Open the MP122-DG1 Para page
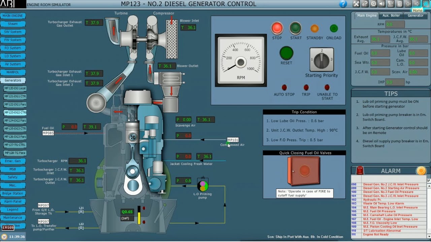 (15, 105)
